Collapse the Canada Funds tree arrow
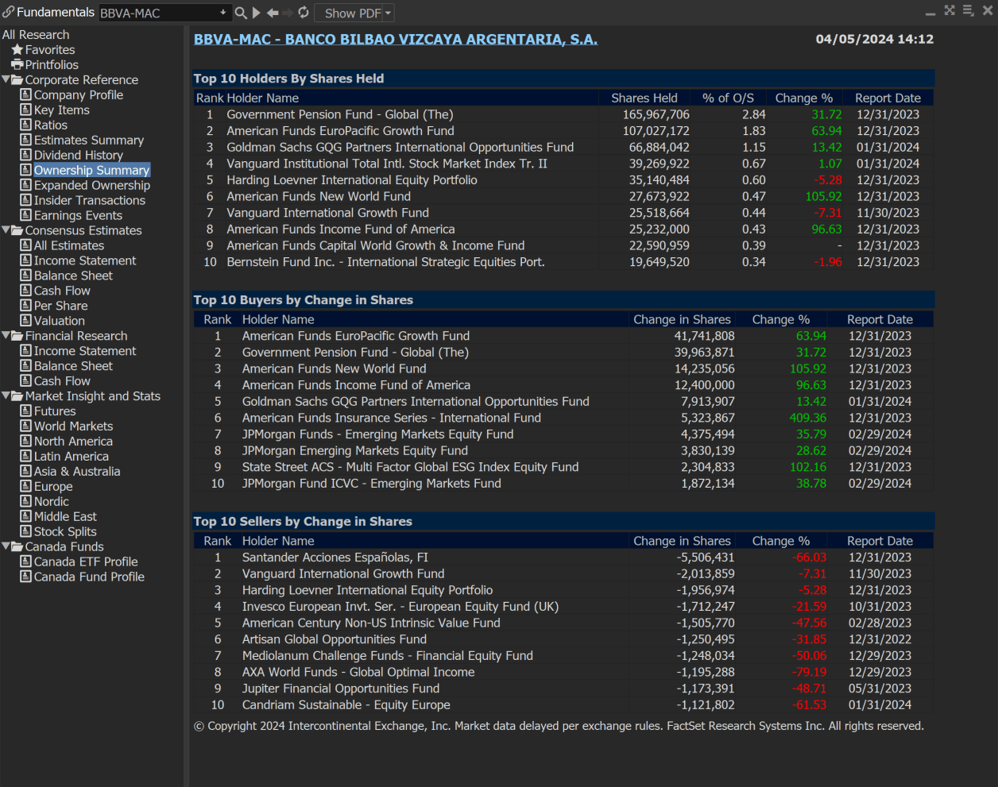The height and width of the screenshot is (787, 998). click(6, 547)
